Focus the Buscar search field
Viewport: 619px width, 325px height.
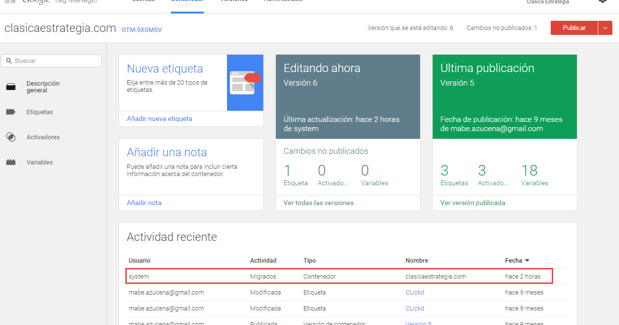[51, 61]
